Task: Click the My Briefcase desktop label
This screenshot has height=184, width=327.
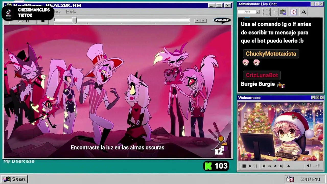Action: pos(19,161)
